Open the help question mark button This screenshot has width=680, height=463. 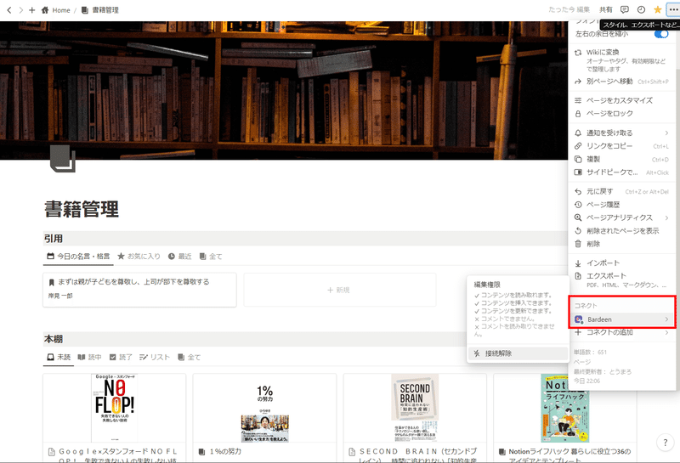click(x=665, y=443)
